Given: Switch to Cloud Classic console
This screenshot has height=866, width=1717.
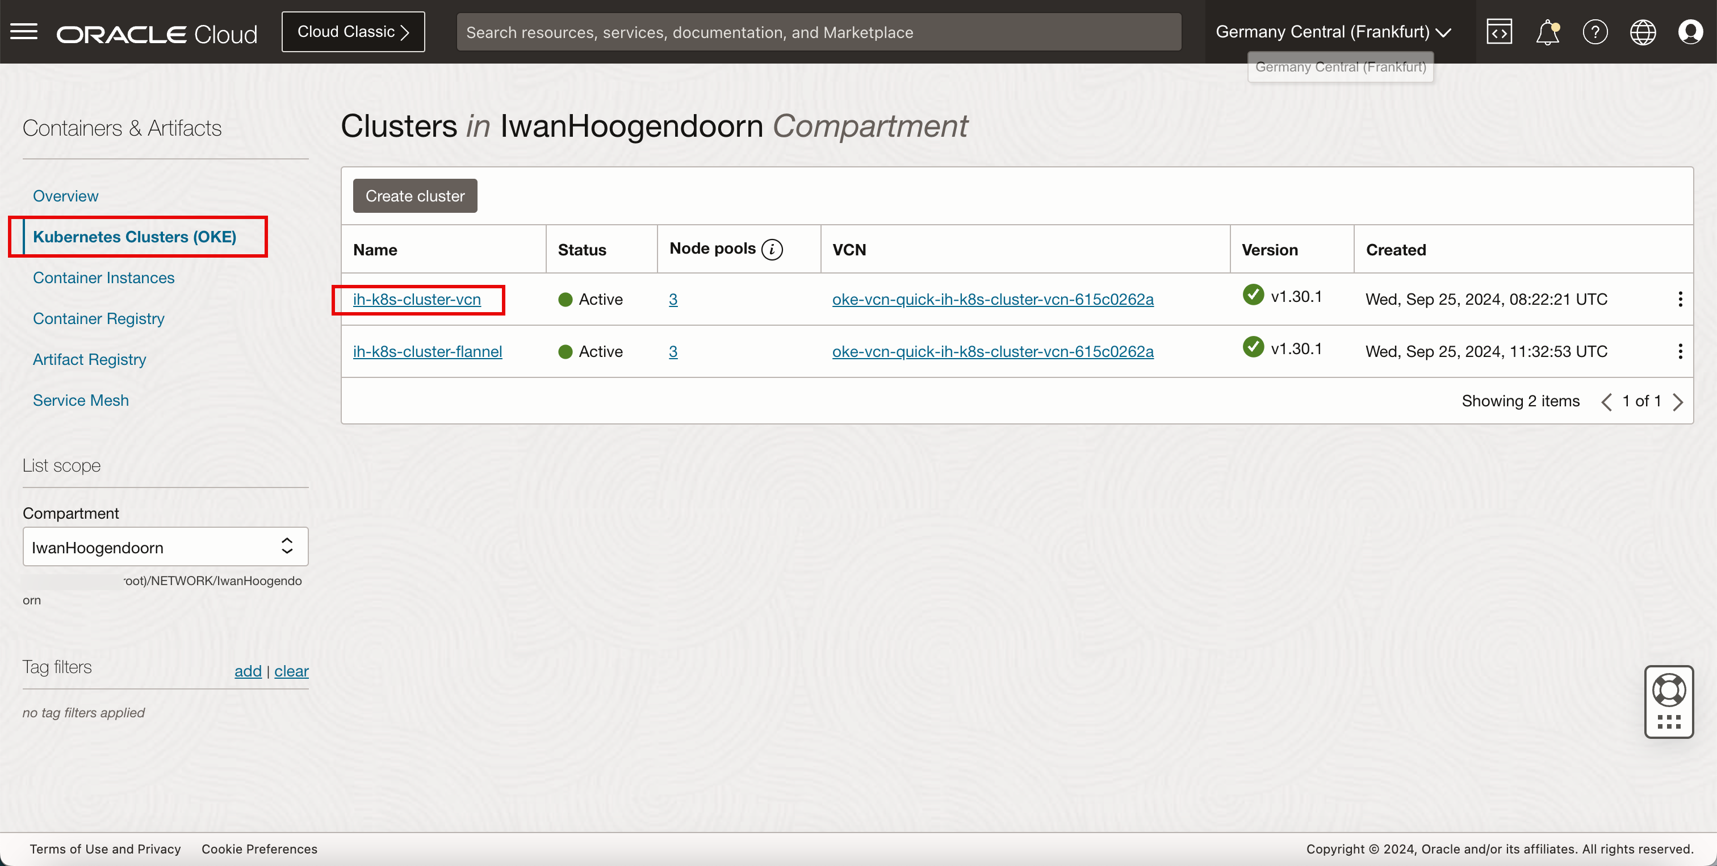Looking at the screenshot, I should 353,32.
